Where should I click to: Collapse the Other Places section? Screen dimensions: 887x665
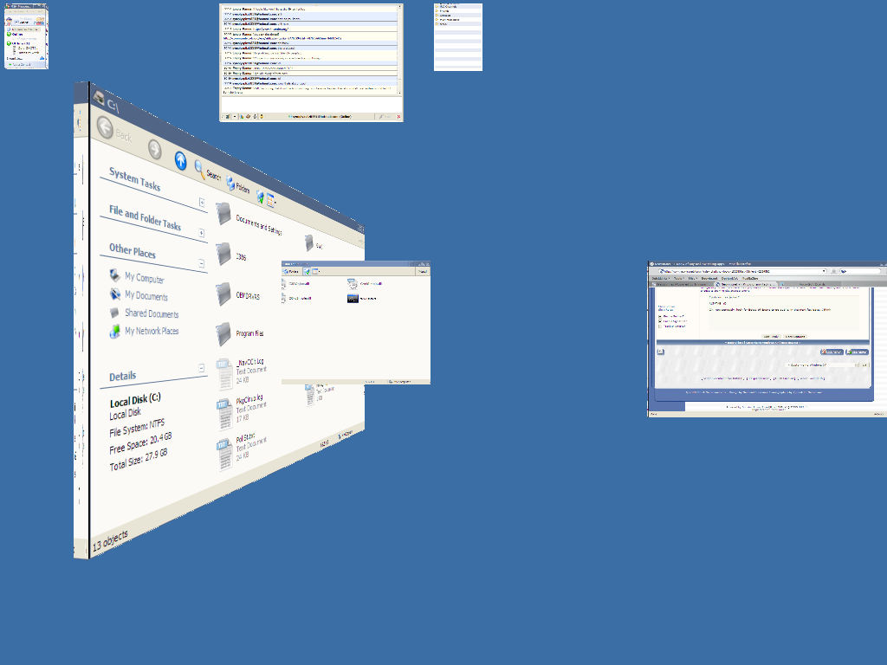click(x=202, y=263)
